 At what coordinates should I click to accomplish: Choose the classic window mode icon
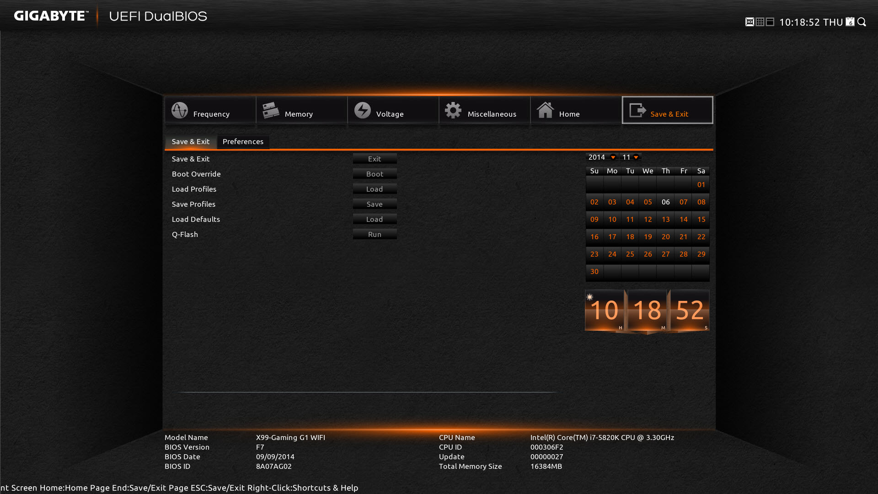(x=770, y=22)
